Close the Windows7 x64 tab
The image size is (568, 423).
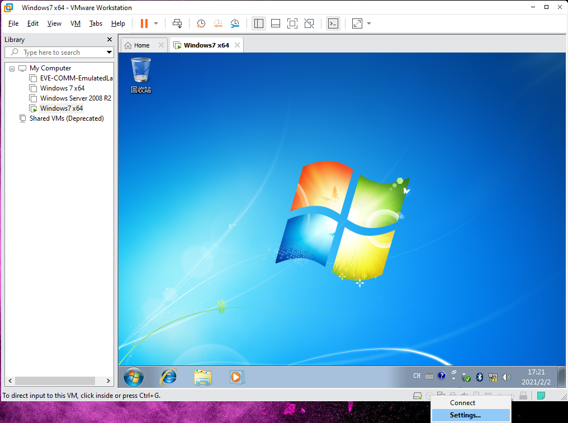(237, 45)
